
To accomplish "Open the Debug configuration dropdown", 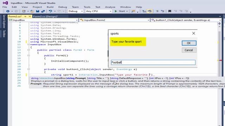I will pyautogui.click(x=76, y=11).
